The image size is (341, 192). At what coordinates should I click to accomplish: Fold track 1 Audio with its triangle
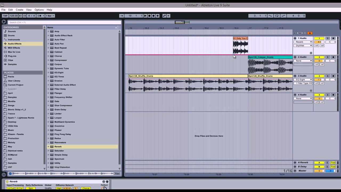[295, 38]
